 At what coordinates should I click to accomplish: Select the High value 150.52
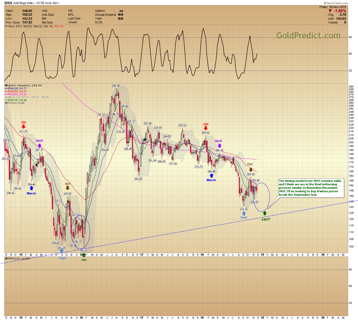click(x=27, y=15)
